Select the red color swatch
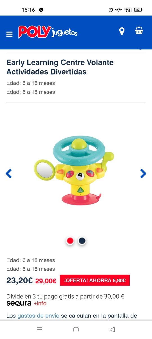The image size is (152, 339). 70,241
